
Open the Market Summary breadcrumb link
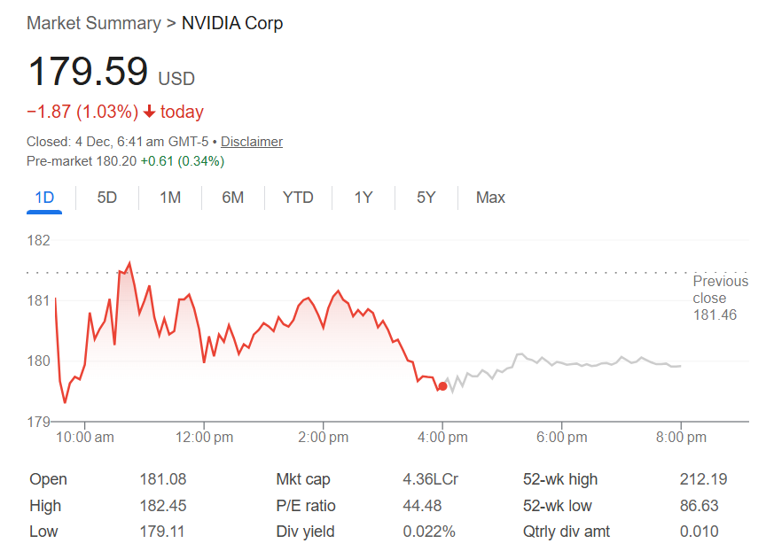pyautogui.click(x=94, y=23)
